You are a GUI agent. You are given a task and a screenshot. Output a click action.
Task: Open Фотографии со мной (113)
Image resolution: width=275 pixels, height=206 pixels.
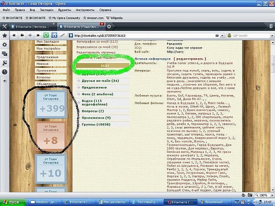(x=97, y=42)
